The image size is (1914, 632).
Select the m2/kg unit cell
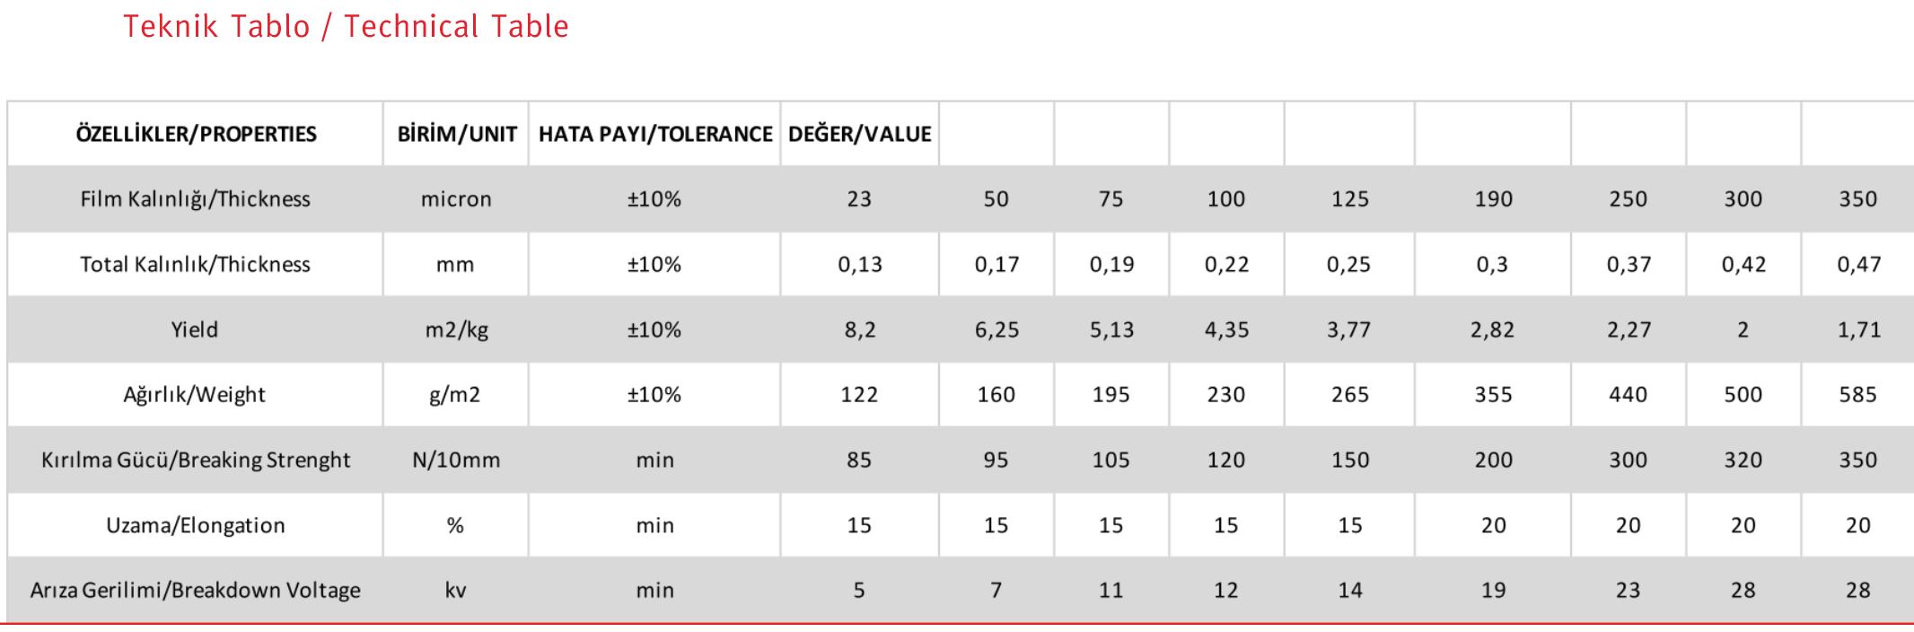[x=456, y=329]
